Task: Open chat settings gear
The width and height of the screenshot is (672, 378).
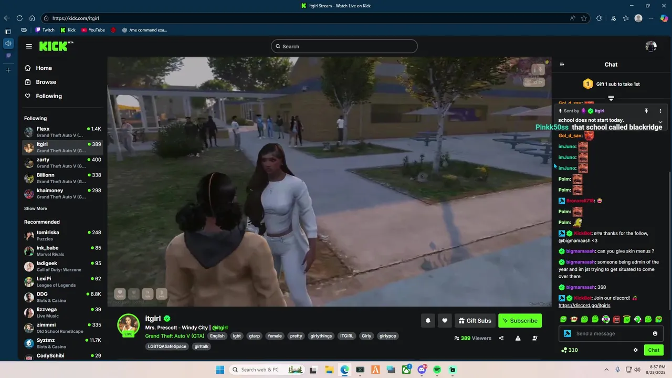Action: click(x=635, y=350)
